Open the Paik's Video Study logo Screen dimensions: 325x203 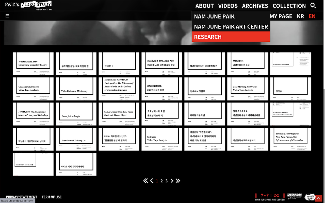(28, 5)
